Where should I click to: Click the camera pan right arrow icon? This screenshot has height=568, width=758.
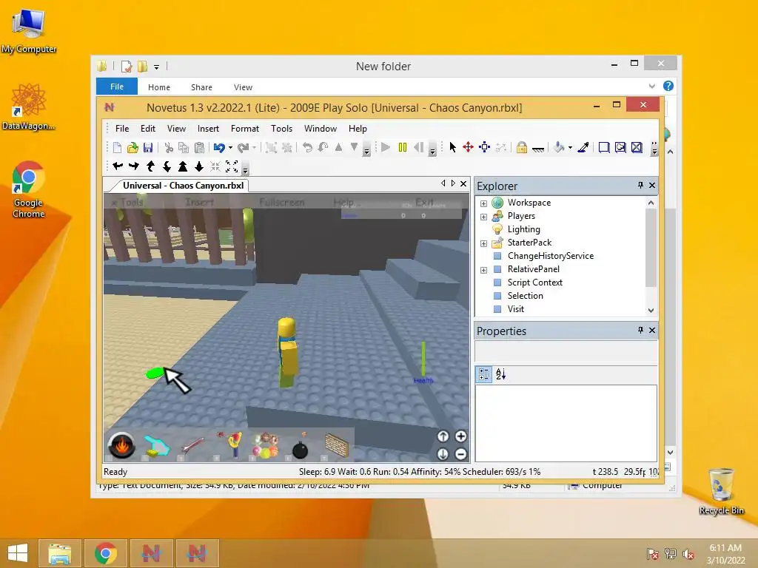(x=133, y=166)
